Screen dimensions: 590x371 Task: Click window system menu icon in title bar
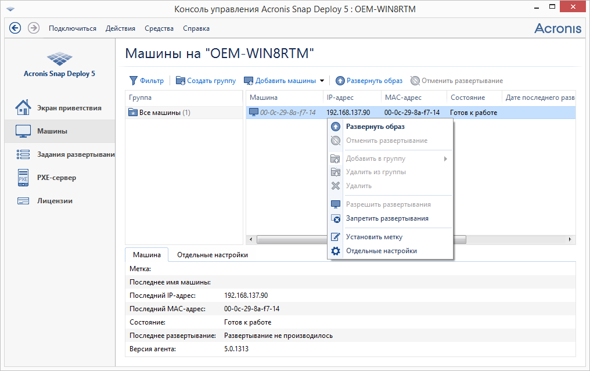pos(10,9)
